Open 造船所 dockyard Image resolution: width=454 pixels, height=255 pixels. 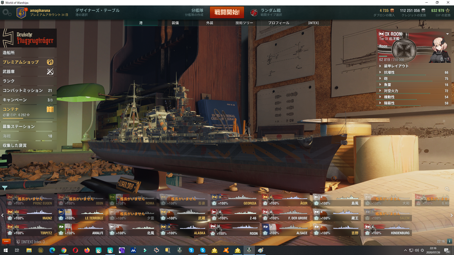click(x=28, y=53)
